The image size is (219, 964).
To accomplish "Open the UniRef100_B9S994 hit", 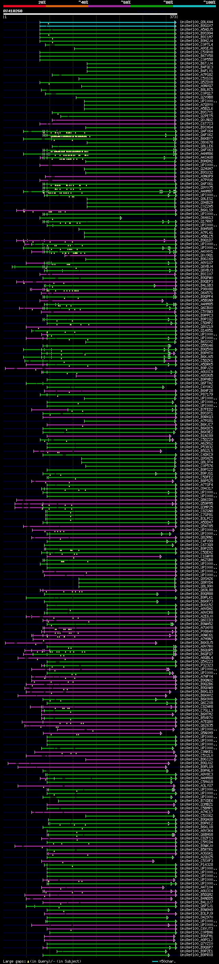I will click(x=196, y=34).
